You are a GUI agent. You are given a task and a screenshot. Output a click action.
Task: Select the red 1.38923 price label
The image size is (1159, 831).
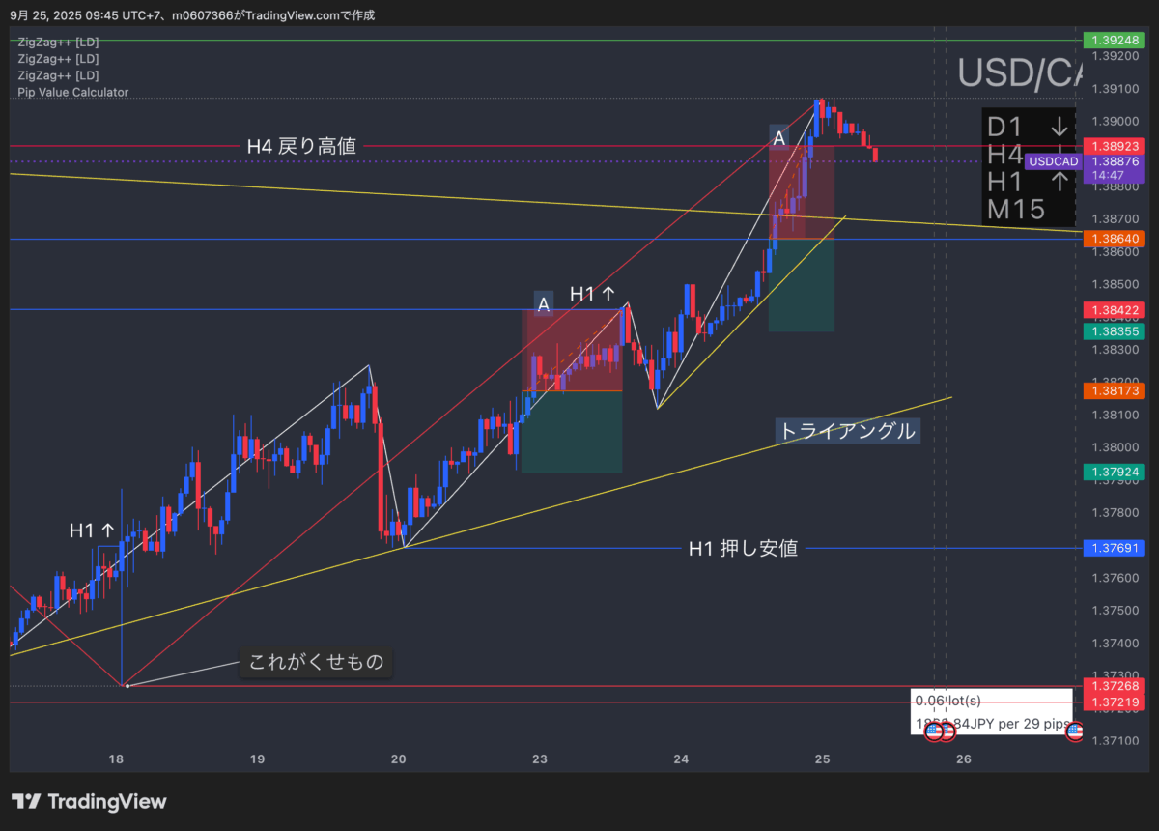(x=1115, y=146)
